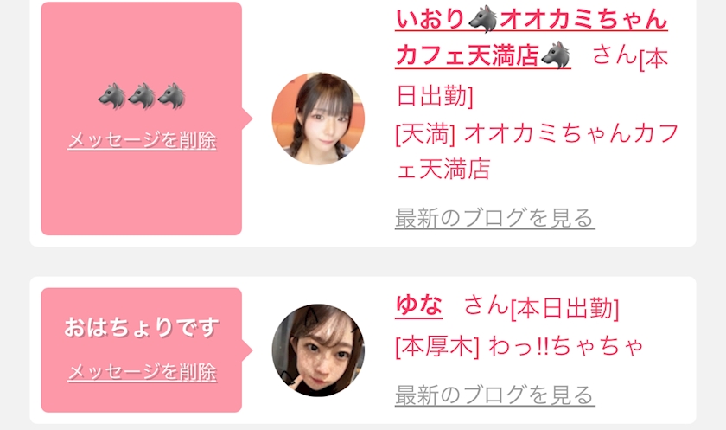Click the first wolf emoji in message bubble
The width and height of the screenshot is (726, 430).
click(112, 96)
